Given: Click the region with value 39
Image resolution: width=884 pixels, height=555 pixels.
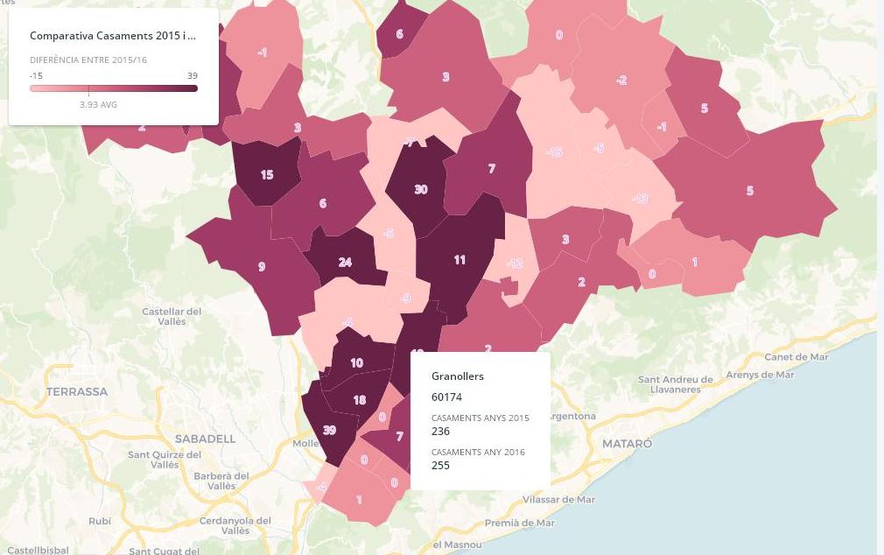Looking at the screenshot, I should pos(329,430).
